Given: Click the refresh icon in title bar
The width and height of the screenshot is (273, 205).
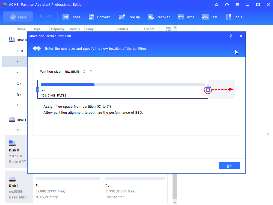Looking at the screenshot, I should 227,5.
